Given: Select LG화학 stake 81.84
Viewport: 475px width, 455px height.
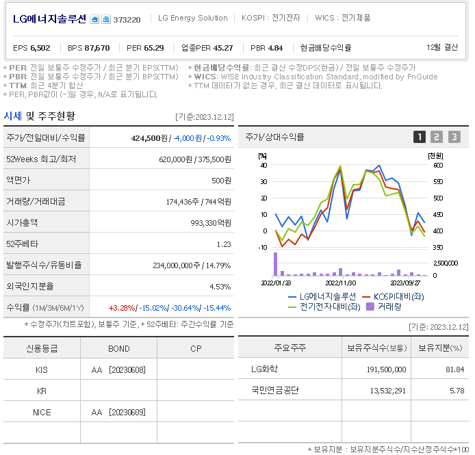Looking at the screenshot, I should tap(454, 369).
